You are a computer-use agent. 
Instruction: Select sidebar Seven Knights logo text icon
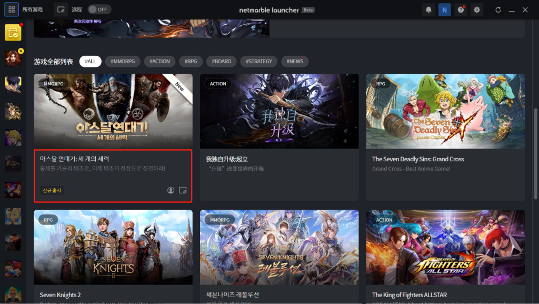[x=13, y=164]
